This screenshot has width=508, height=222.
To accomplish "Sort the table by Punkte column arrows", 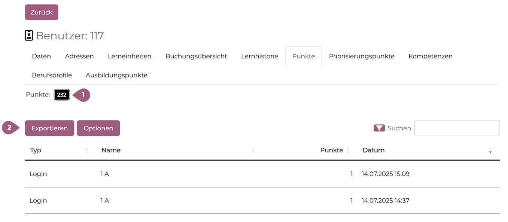I will pos(348,150).
